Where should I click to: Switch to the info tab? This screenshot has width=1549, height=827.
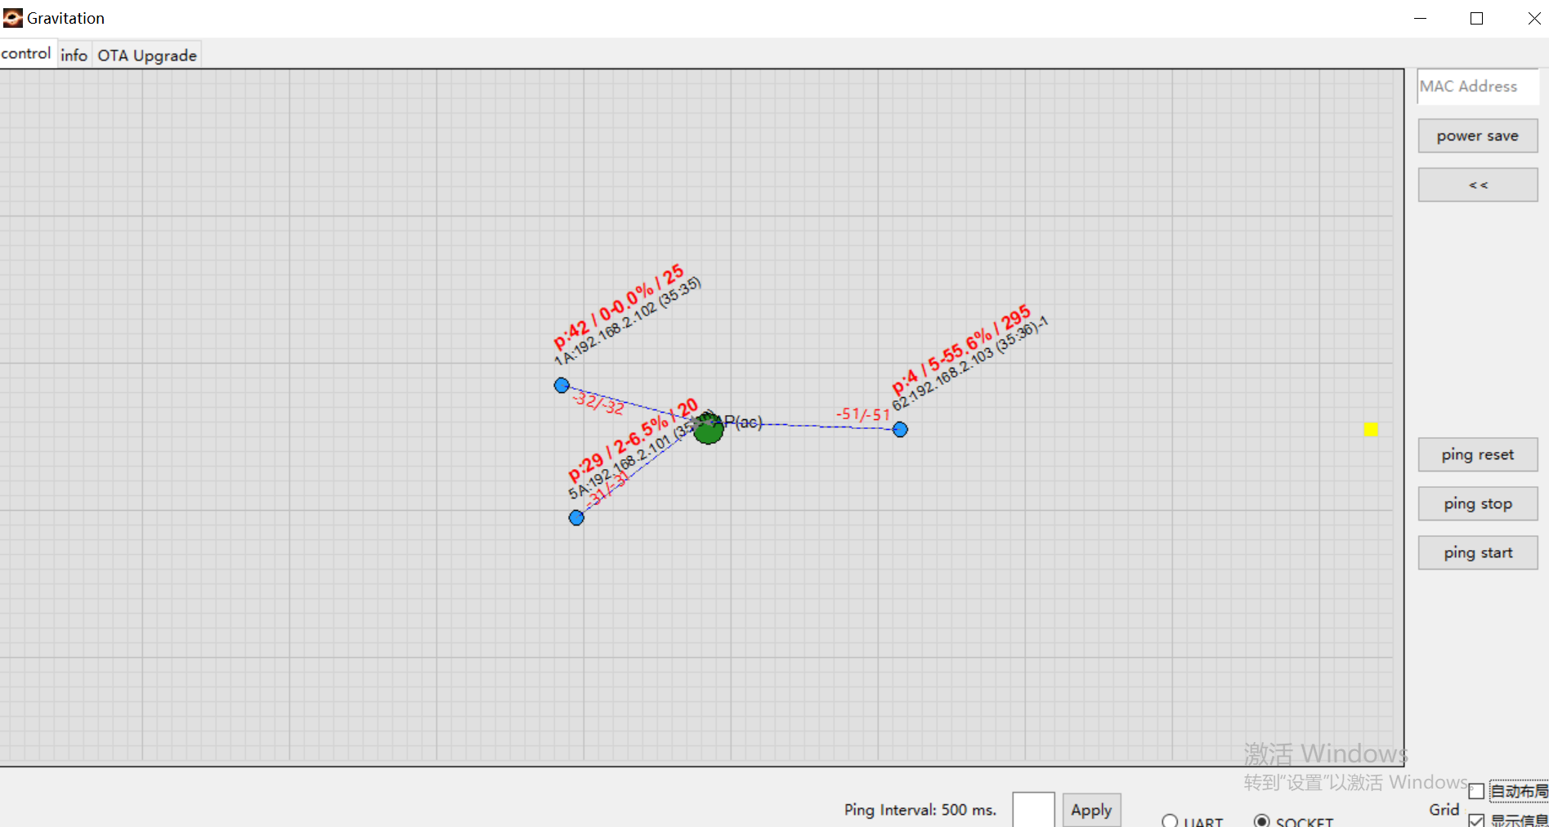coord(74,55)
